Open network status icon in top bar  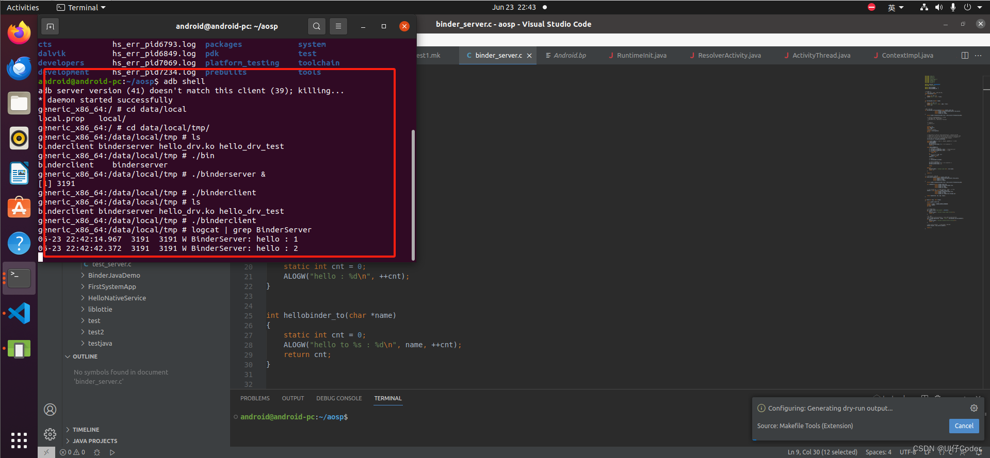coord(924,7)
